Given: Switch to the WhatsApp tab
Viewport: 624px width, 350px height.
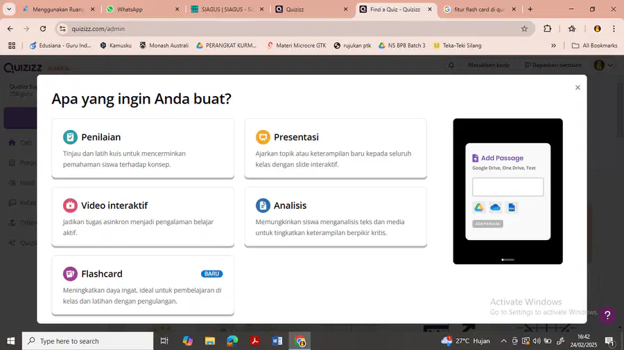Looking at the screenshot, I should coord(143,9).
